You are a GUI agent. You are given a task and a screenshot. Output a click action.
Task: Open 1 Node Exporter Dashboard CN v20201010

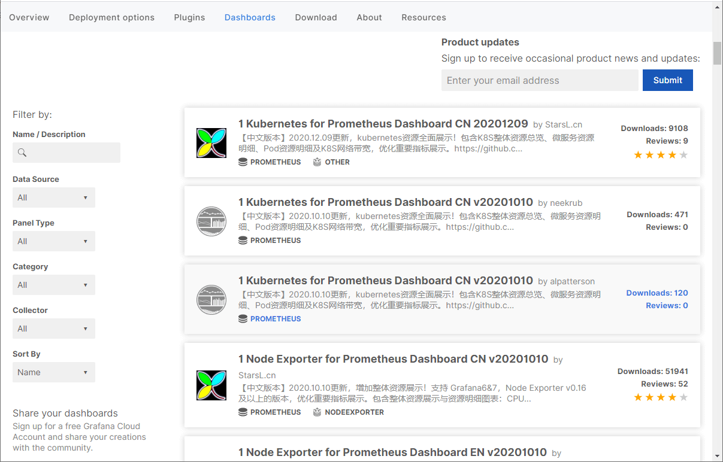[x=394, y=359]
